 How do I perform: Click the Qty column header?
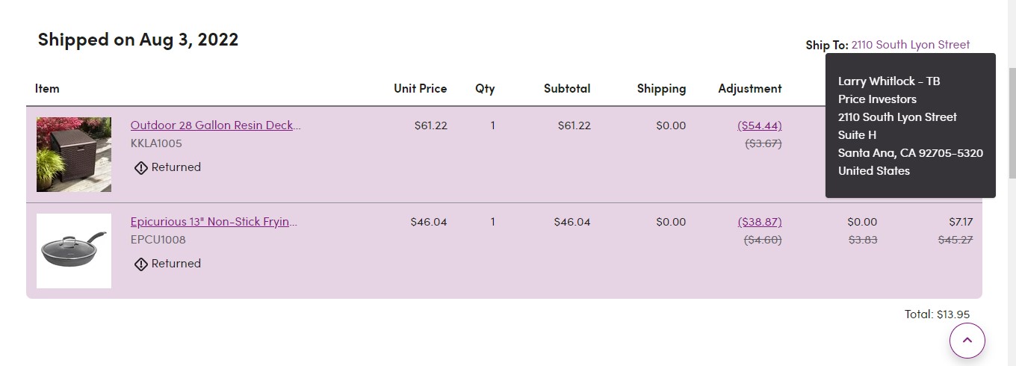point(485,89)
